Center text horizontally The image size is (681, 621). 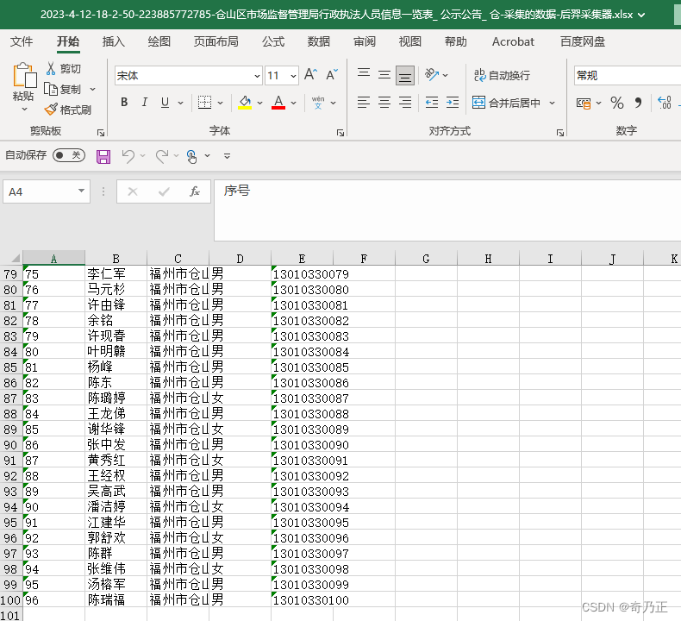384,103
